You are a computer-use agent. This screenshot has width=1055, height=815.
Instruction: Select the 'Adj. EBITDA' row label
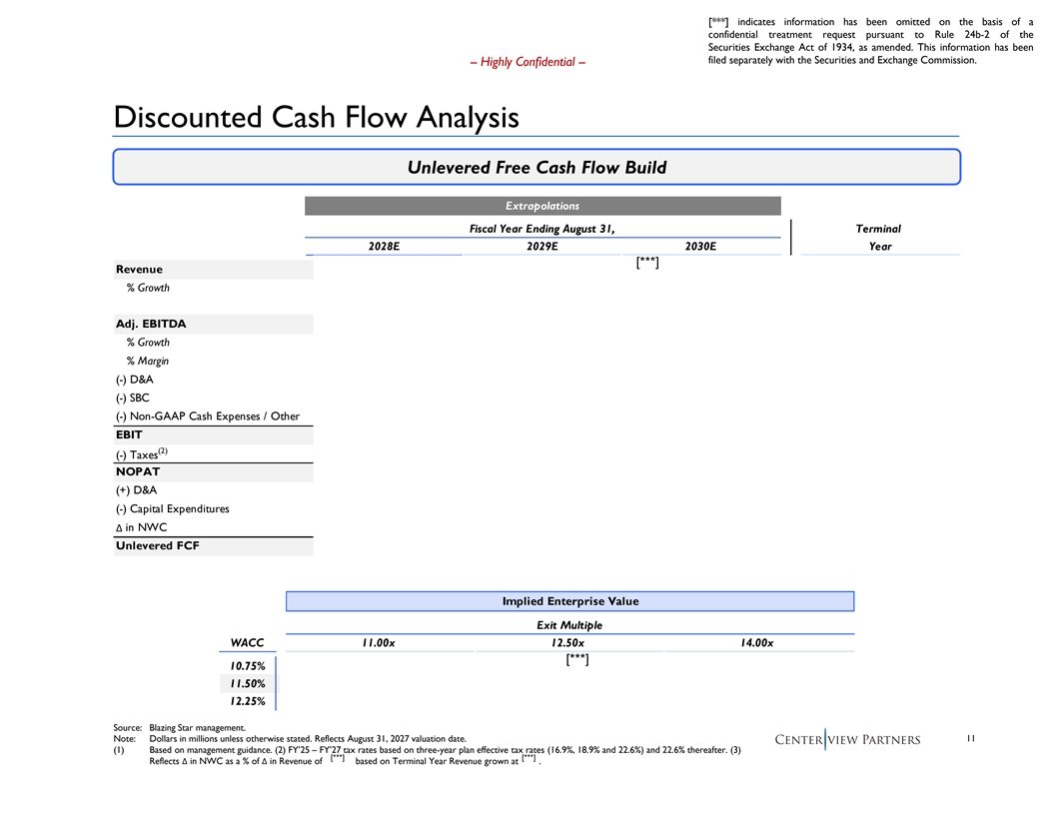pos(151,324)
